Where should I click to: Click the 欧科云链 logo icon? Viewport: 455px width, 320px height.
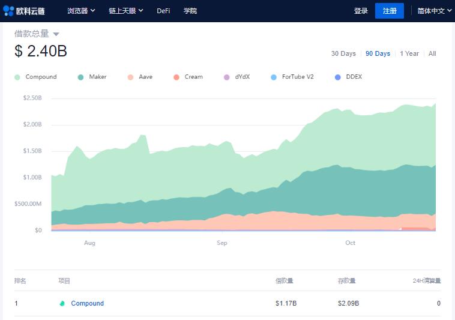coord(9,11)
